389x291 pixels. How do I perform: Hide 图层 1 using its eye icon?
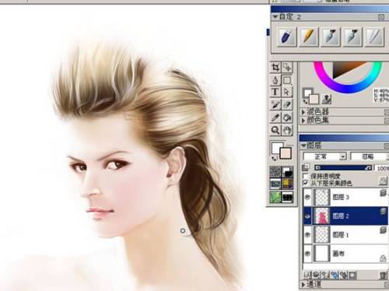click(307, 235)
